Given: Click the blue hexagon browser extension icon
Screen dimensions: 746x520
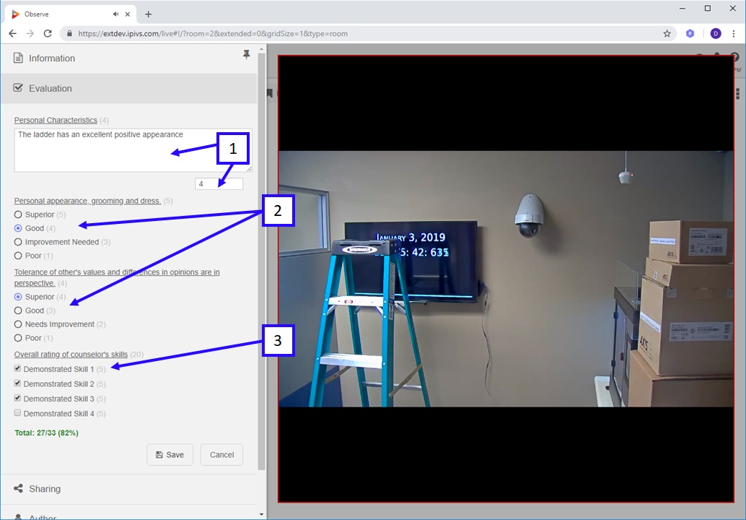Looking at the screenshot, I should pos(690,33).
